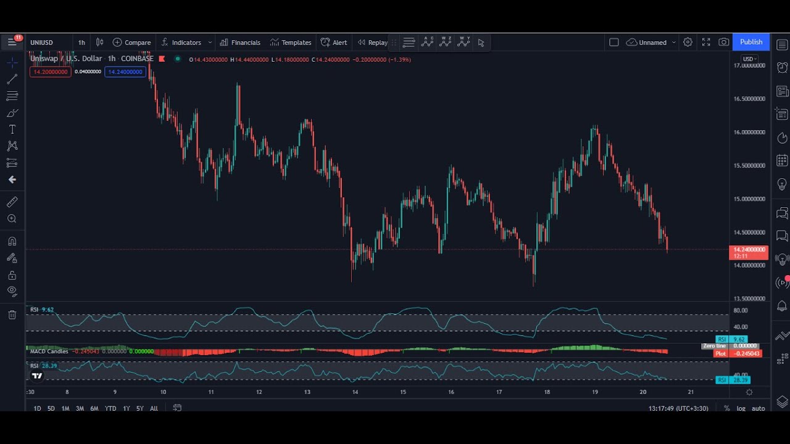Screen dimensions: 790x444
Task: Expand the indicators favorites dropdown arrow
Action: pos(210,42)
